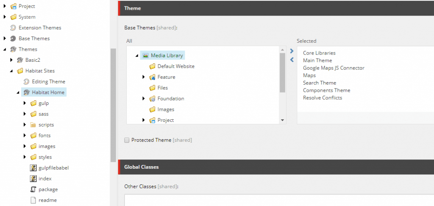The image size is (434, 206).
Task: Enable the Protected Theme checkbox
Action: [127, 140]
